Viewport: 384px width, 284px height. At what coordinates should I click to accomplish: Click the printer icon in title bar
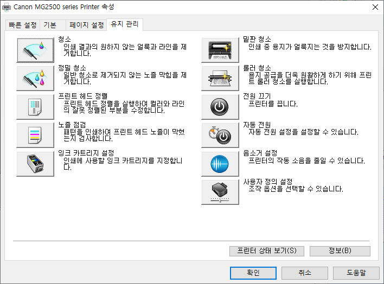point(7,7)
